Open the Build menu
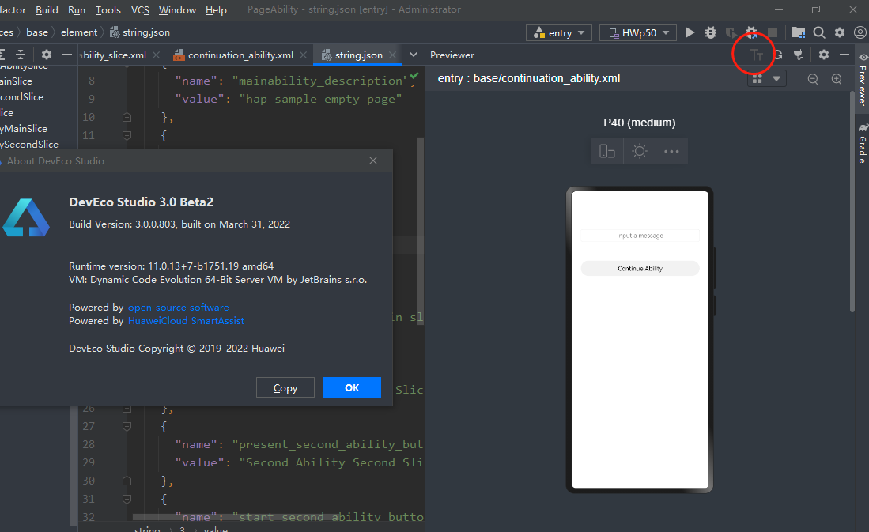 (x=47, y=10)
